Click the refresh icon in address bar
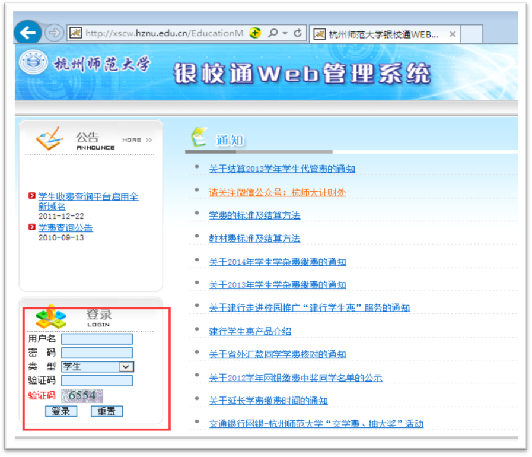This screenshot has height=457, width=532. pos(298,33)
